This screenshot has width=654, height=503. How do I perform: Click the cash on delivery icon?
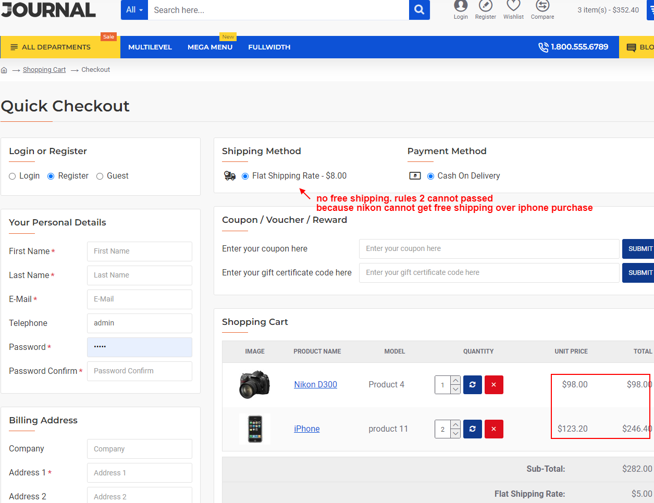point(415,176)
